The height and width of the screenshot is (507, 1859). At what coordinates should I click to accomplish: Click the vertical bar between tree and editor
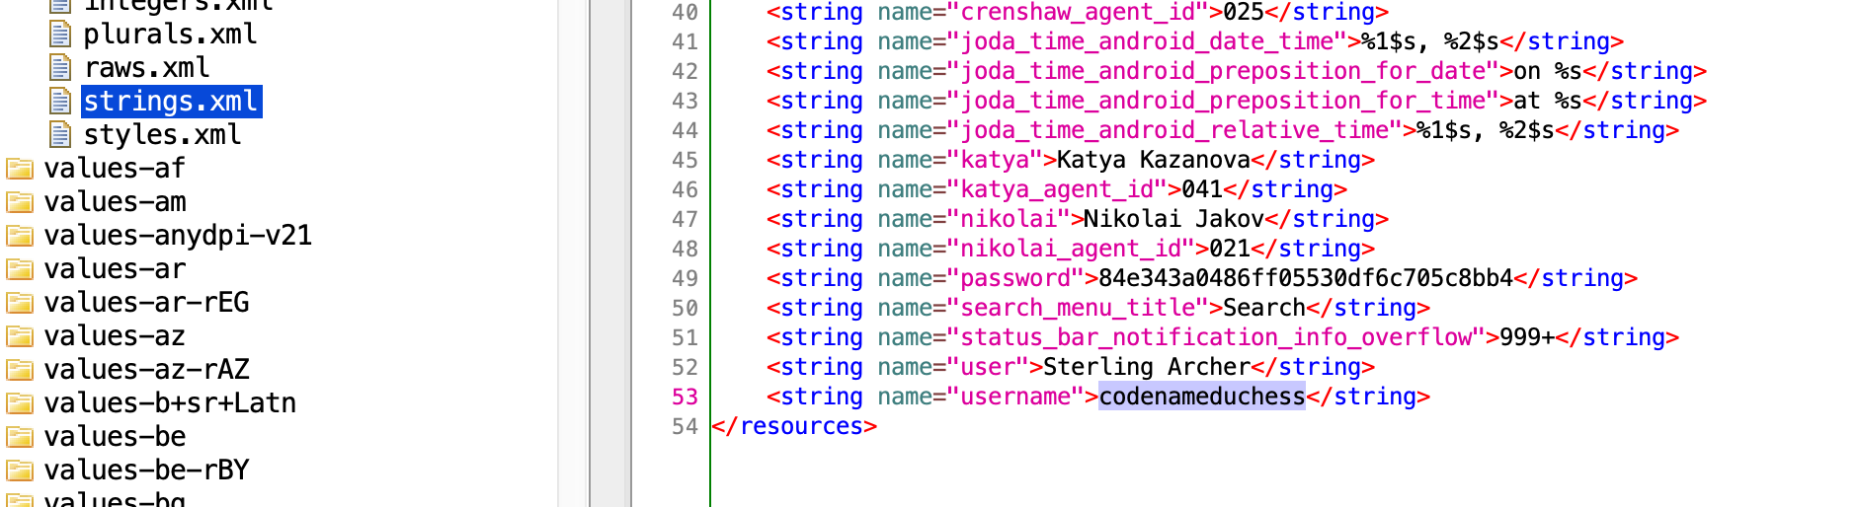610,253
